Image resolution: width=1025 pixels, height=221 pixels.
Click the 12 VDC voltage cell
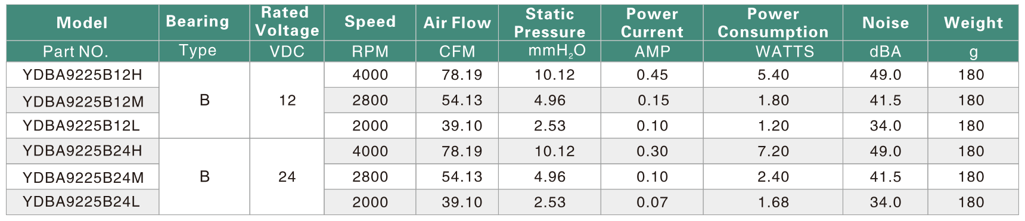pyautogui.click(x=287, y=100)
